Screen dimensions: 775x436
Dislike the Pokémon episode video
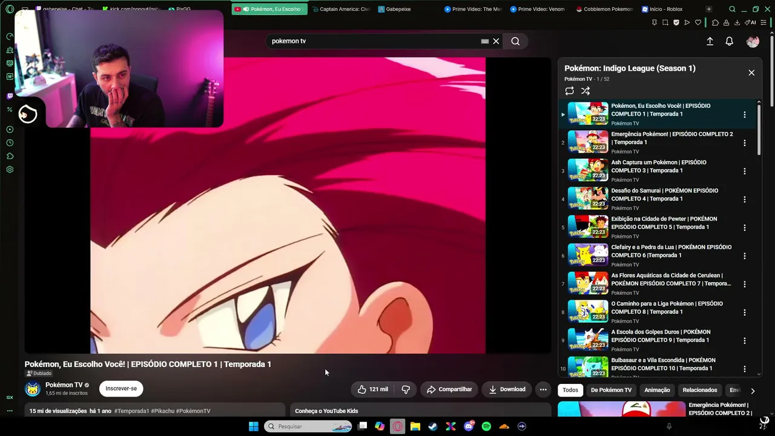pyautogui.click(x=406, y=389)
